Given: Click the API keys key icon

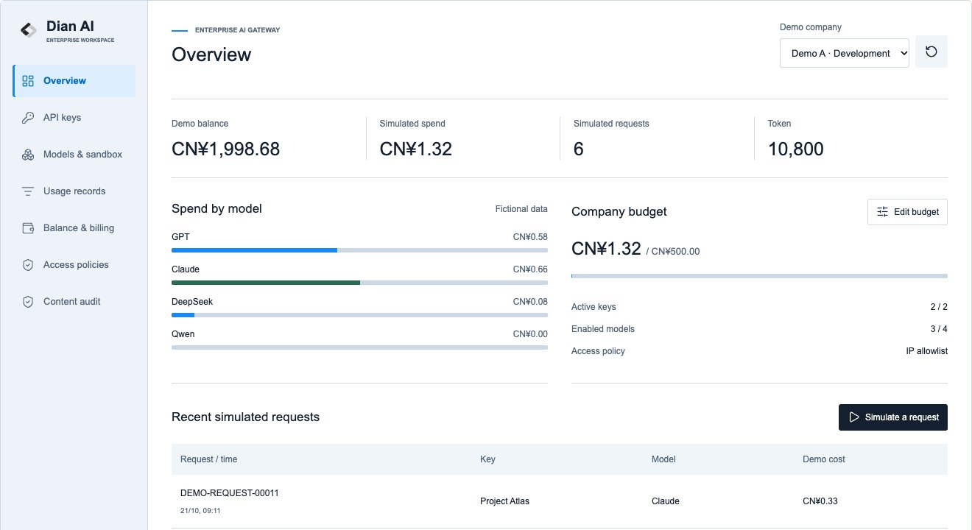Looking at the screenshot, I should coord(28,118).
